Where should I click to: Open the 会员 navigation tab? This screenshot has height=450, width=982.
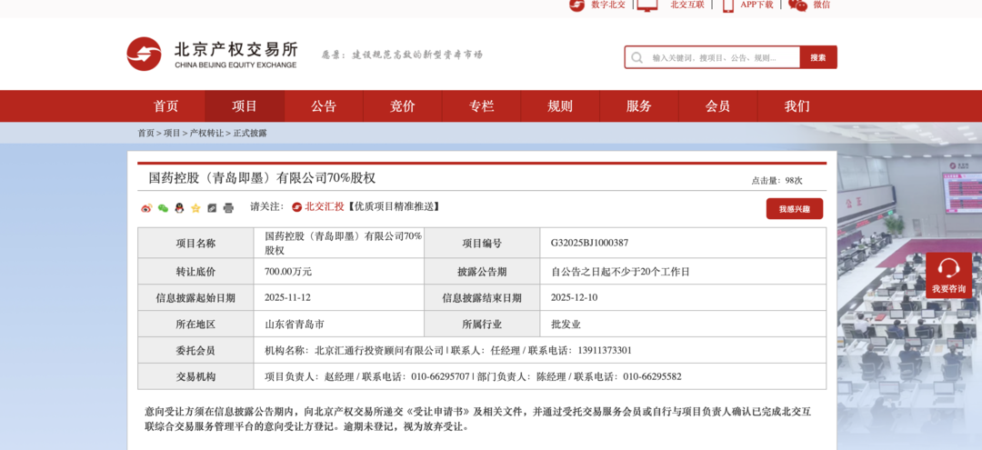pos(717,106)
